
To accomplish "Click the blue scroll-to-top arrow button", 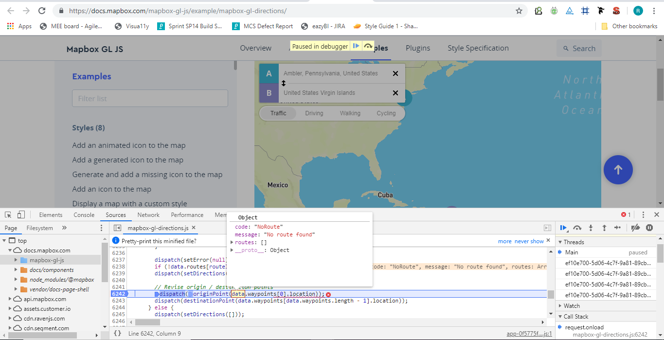I will [x=618, y=170].
